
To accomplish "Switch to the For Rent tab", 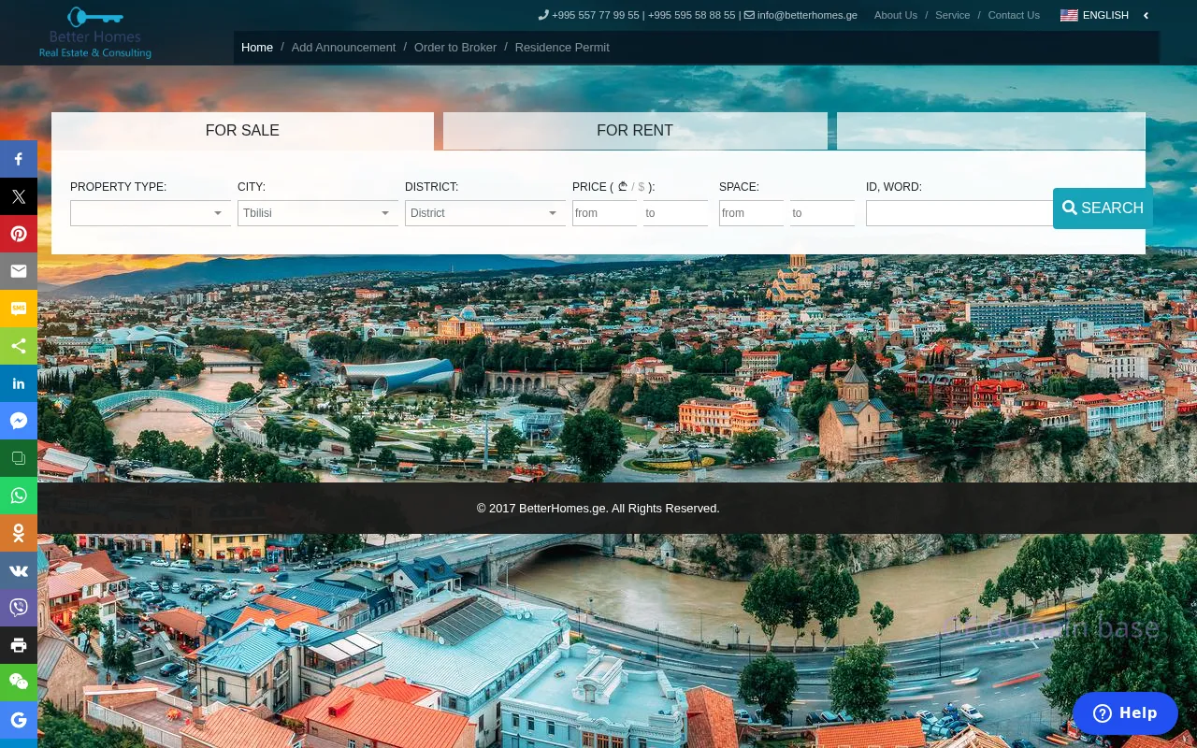I will coord(635,131).
